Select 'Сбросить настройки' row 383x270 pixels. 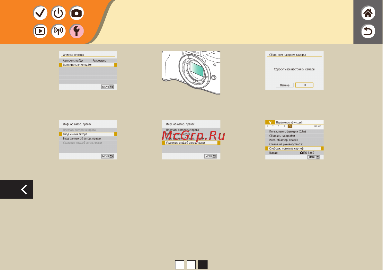pyautogui.click(x=294, y=136)
